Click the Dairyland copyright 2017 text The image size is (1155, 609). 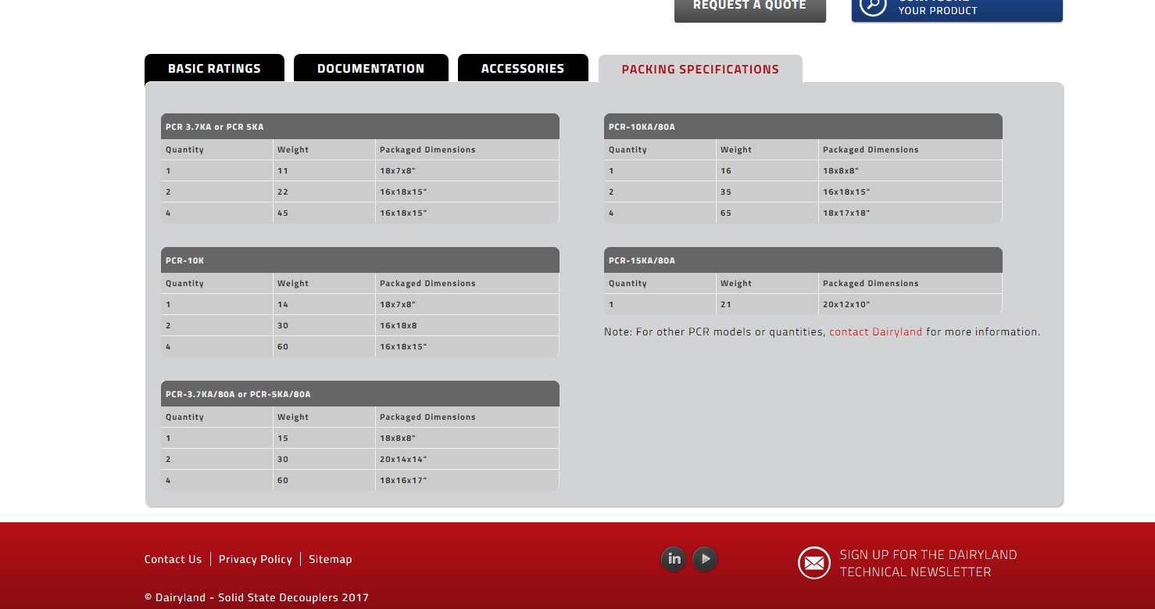(x=256, y=597)
